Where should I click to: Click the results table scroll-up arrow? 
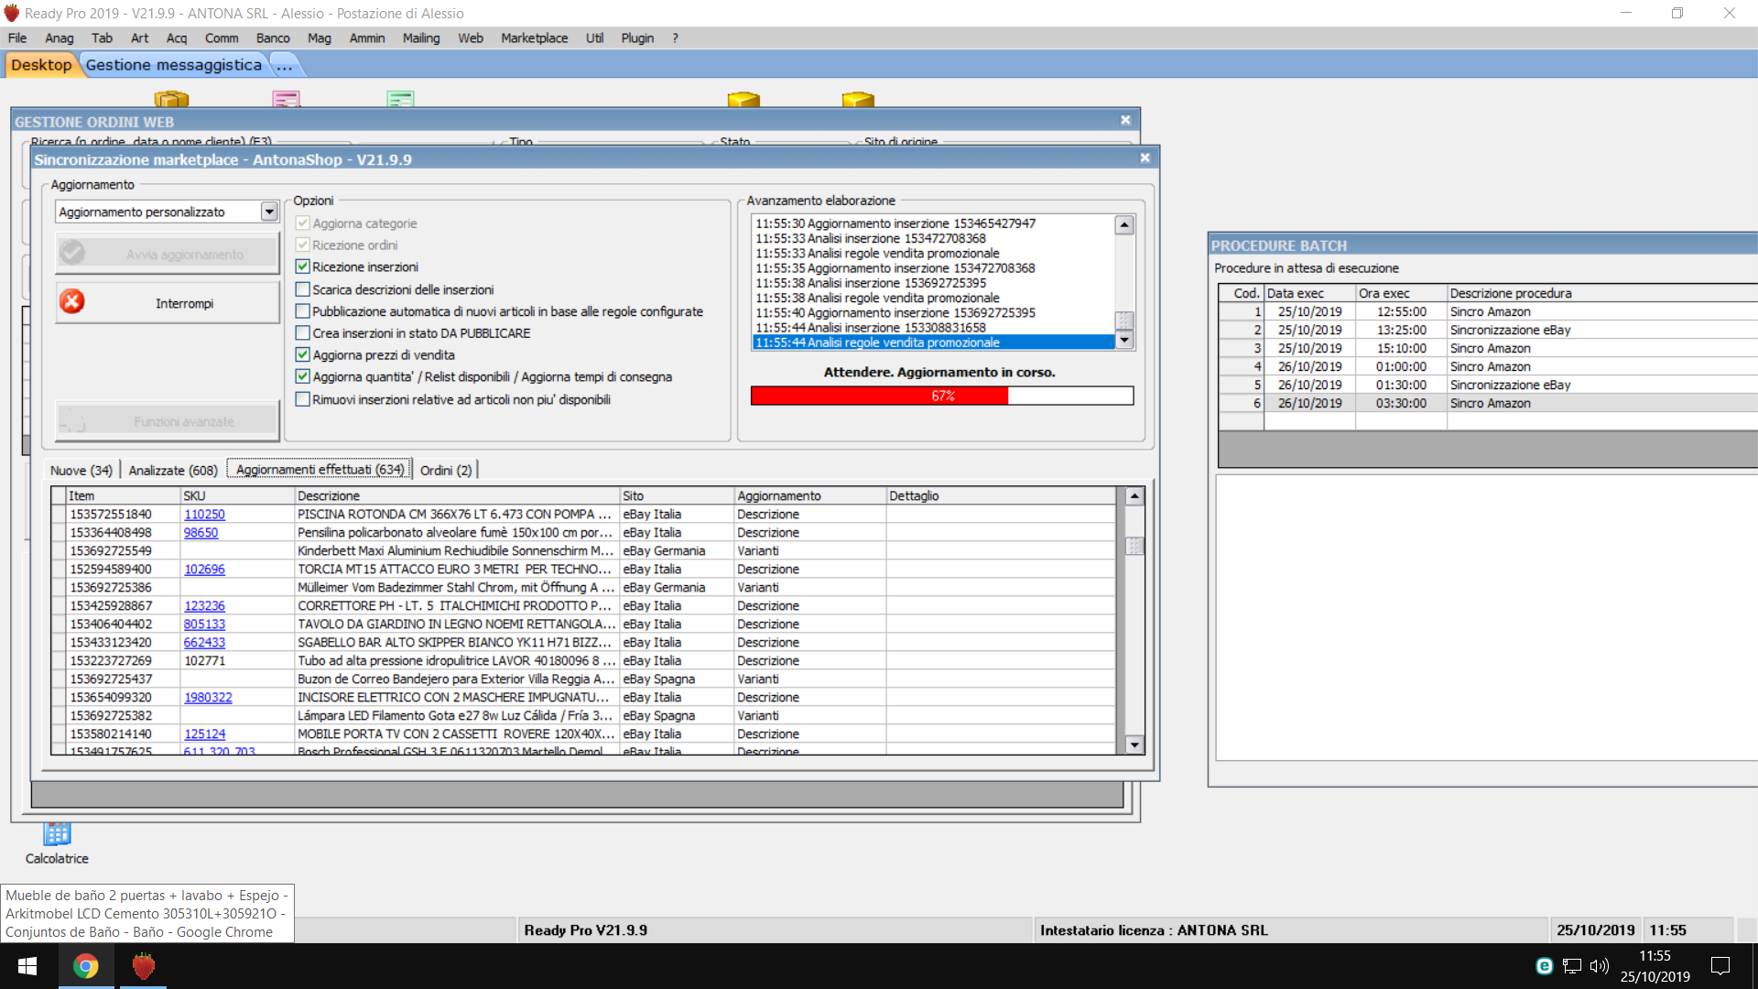1134,495
